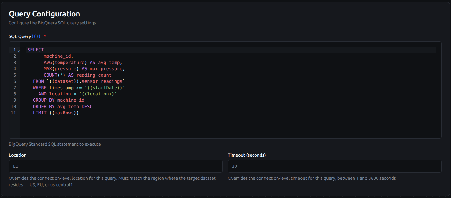This screenshot has height=198, width=451.
Task: Click line number 3 in gutter
Action: [14, 63]
